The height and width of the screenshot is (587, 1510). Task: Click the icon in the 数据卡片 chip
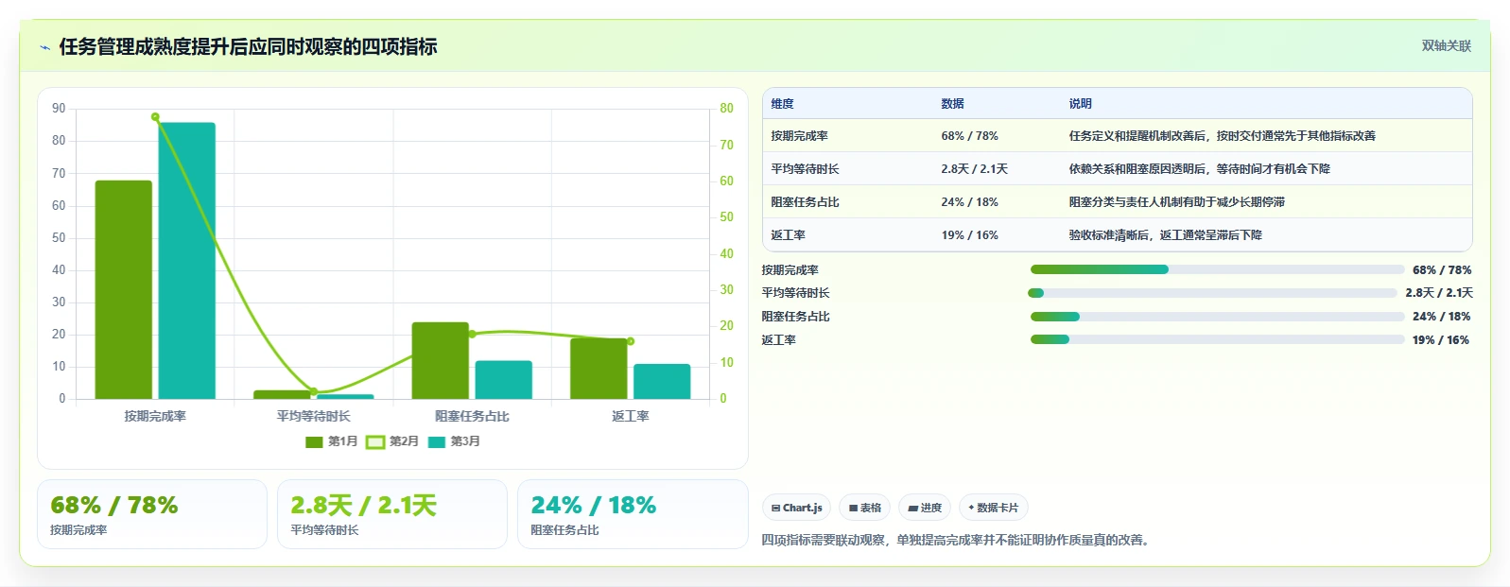point(971,508)
